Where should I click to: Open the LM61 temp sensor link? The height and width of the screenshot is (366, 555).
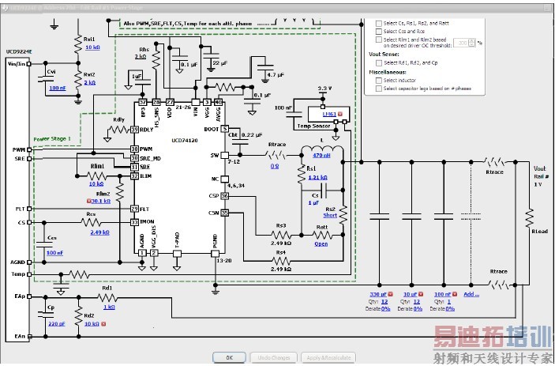(x=329, y=114)
